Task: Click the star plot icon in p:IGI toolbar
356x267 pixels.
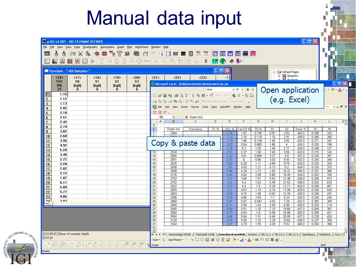Action: (x=78, y=61)
